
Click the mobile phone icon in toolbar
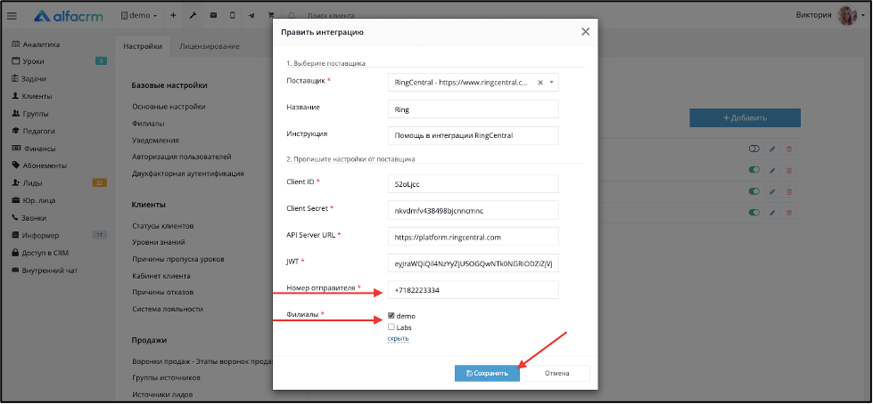(232, 15)
